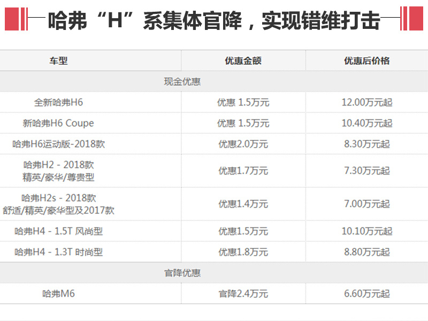The width and height of the screenshot is (428, 321).
Task: Select the 优惠后价格 column header
Action: pos(367,60)
